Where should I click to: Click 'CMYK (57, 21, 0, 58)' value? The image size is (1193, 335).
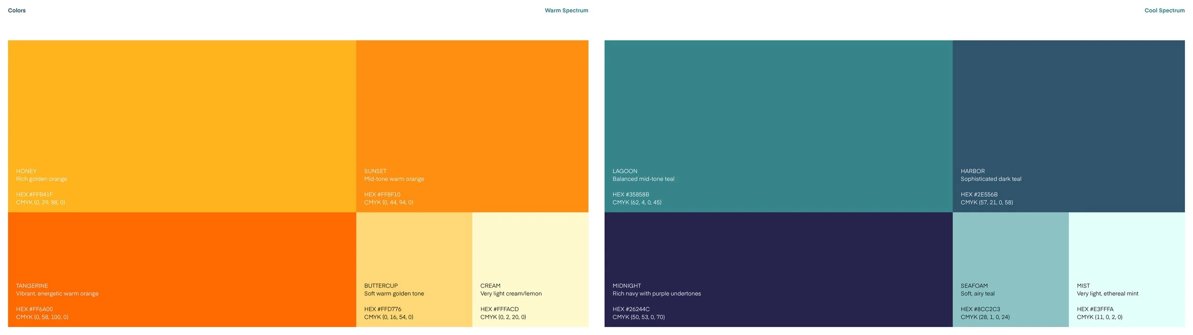point(987,203)
